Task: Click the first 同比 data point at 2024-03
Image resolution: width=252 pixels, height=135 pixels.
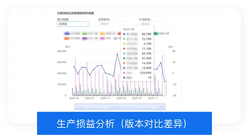Action: point(74,67)
